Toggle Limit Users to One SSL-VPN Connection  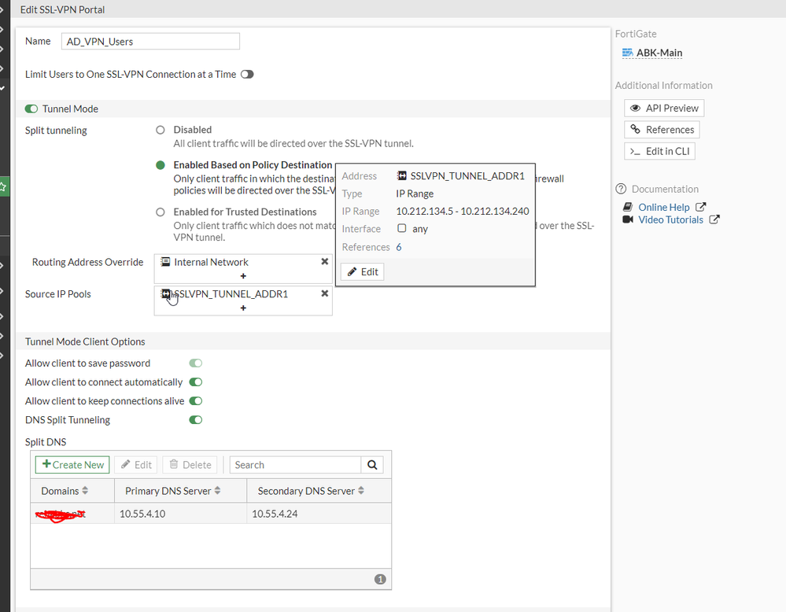(x=247, y=74)
